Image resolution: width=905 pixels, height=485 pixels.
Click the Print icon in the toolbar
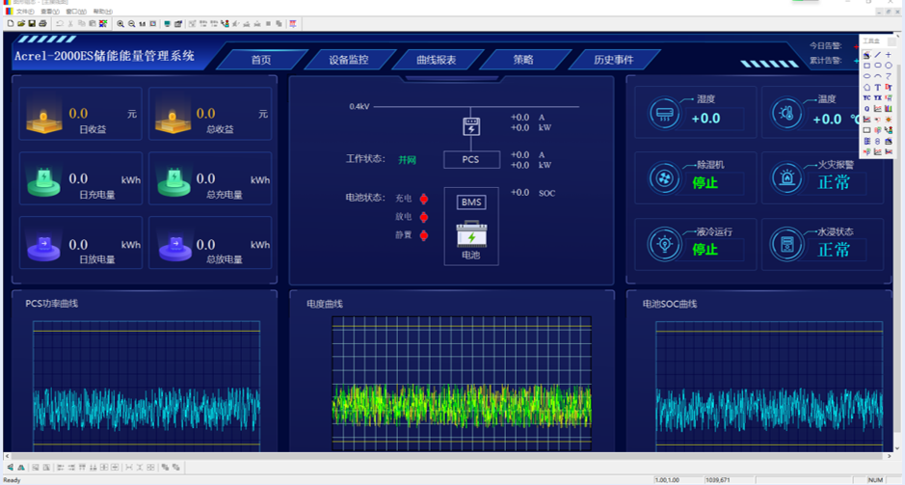point(42,24)
